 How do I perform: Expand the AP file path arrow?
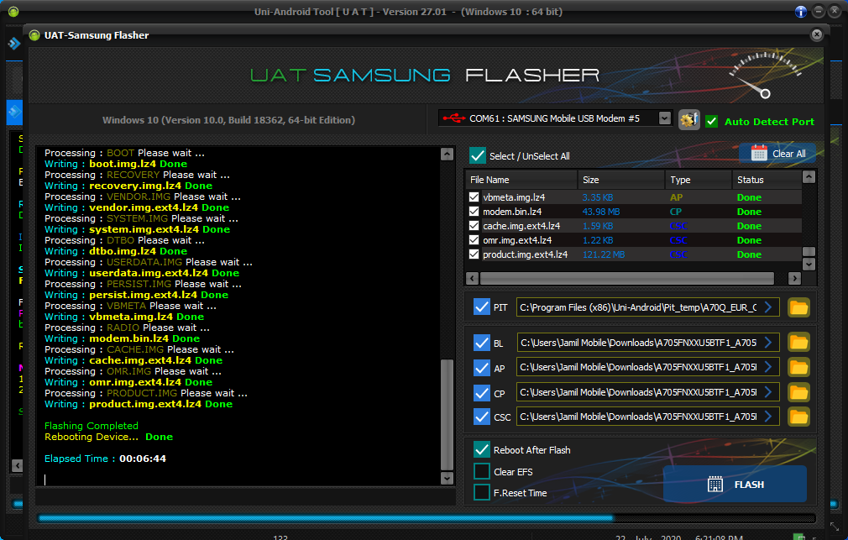768,367
